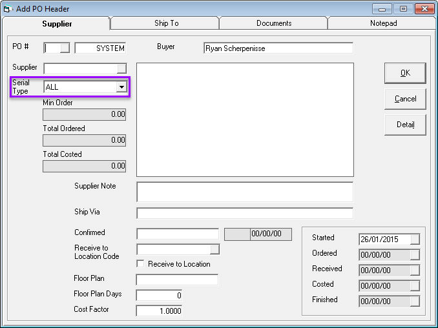Click the PO # lookup button
438x328 pixels.
pos(65,48)
